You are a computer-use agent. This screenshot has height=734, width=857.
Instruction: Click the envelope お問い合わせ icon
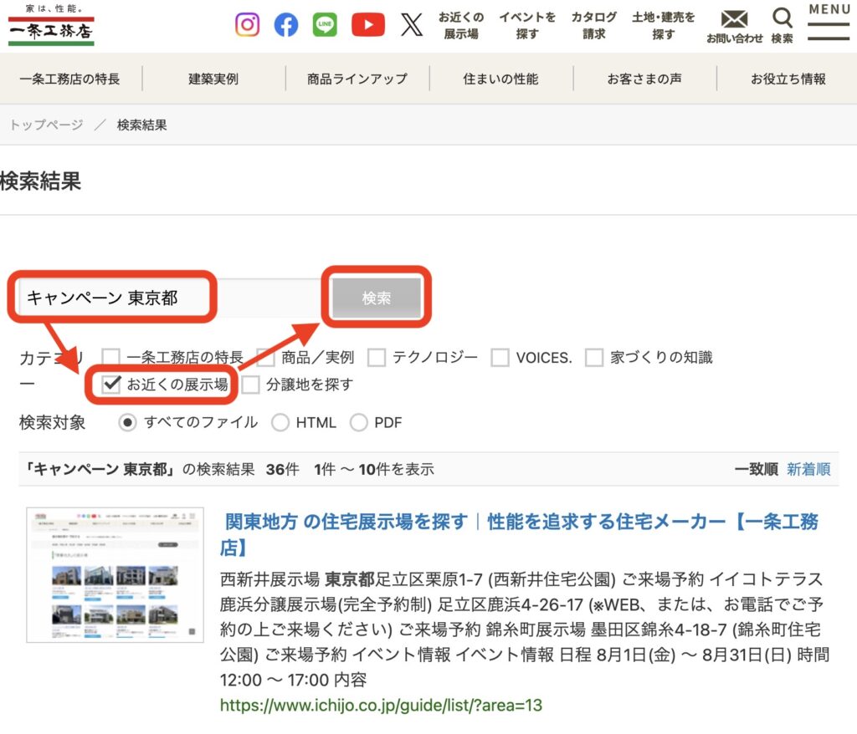[734, 26]
